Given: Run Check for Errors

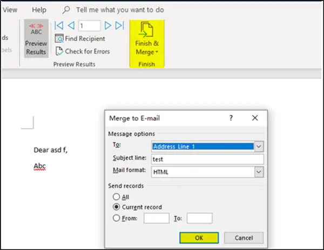Looking at the screenshot, I should 83,51.
